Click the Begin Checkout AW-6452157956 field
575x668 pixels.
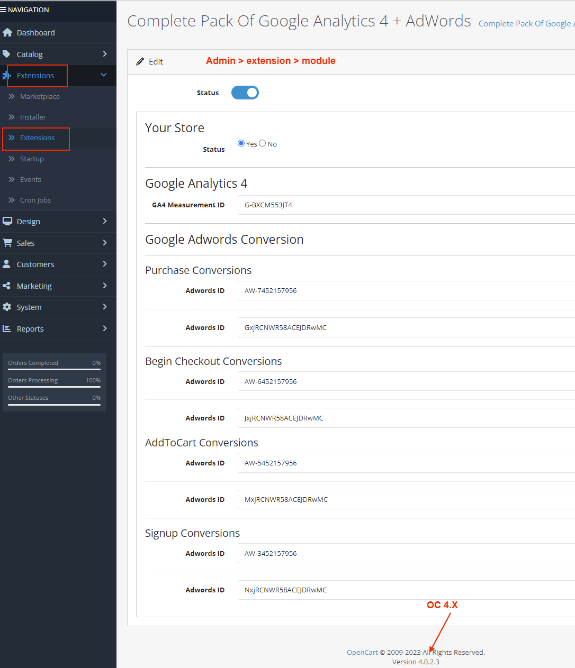406,381
